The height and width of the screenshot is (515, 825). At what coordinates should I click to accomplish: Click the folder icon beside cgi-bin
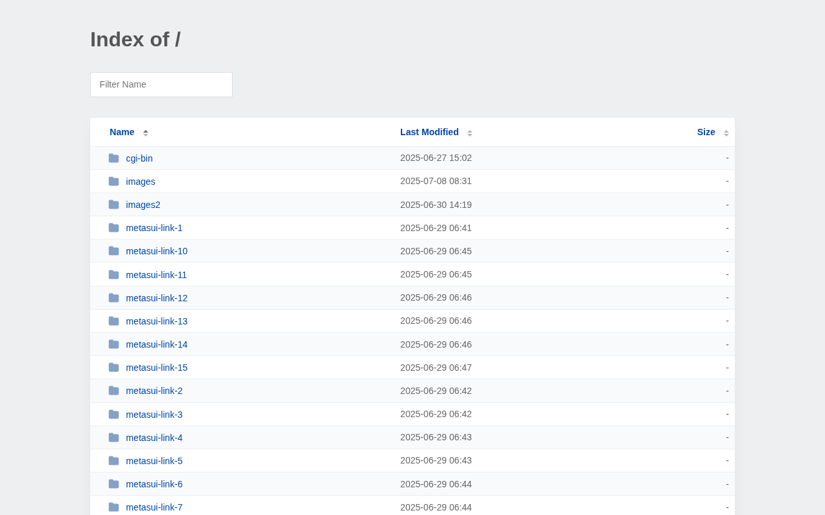(x=113, y=158)
